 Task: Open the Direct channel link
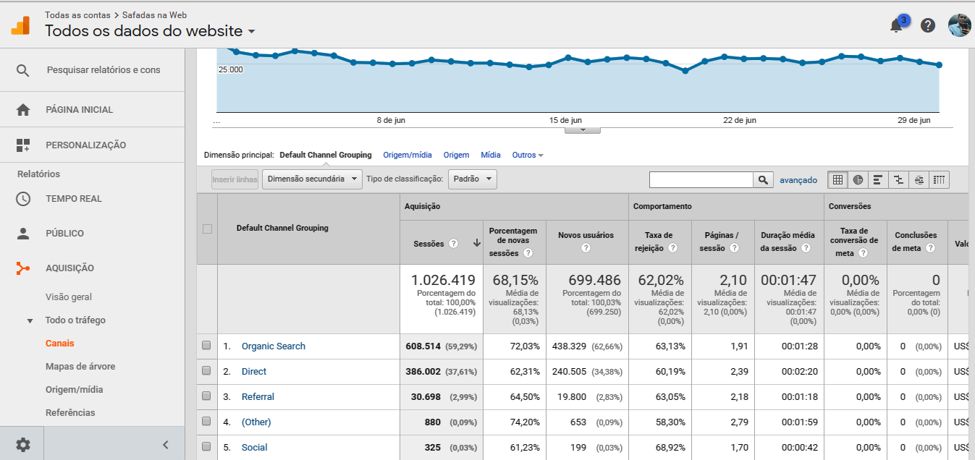click(253, 372)
